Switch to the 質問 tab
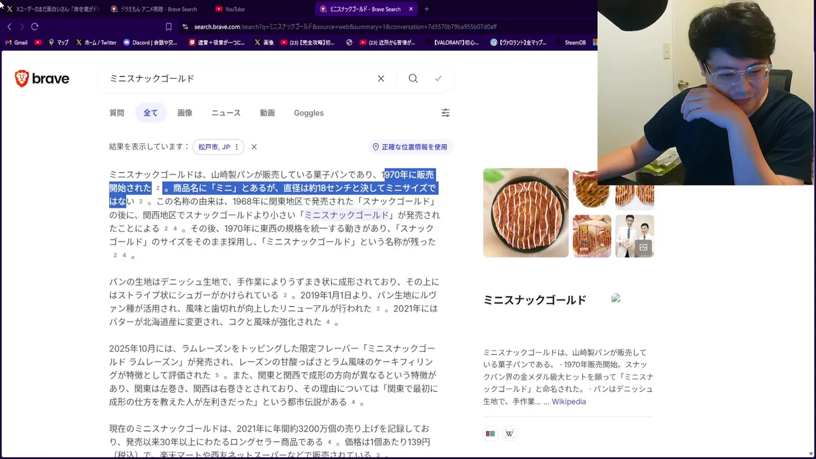Screen dimensions: 816x459 [x=117, y=113]
